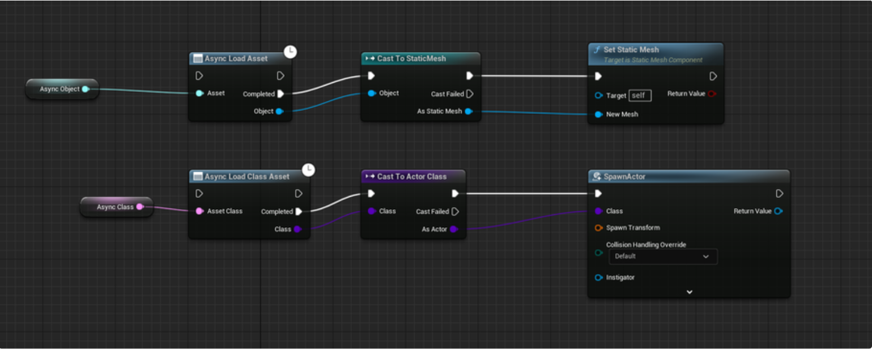Select the Async Class variable node
The height and width of the screenshot is (349, 872).
point(114,207)
